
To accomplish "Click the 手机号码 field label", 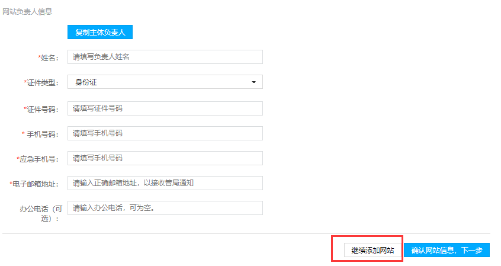I will click(40, 134).
